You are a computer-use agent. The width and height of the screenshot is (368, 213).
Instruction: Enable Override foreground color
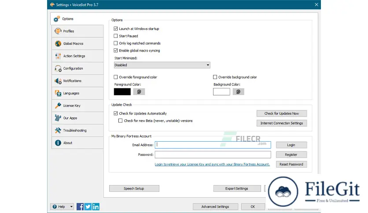click(115, 77)
